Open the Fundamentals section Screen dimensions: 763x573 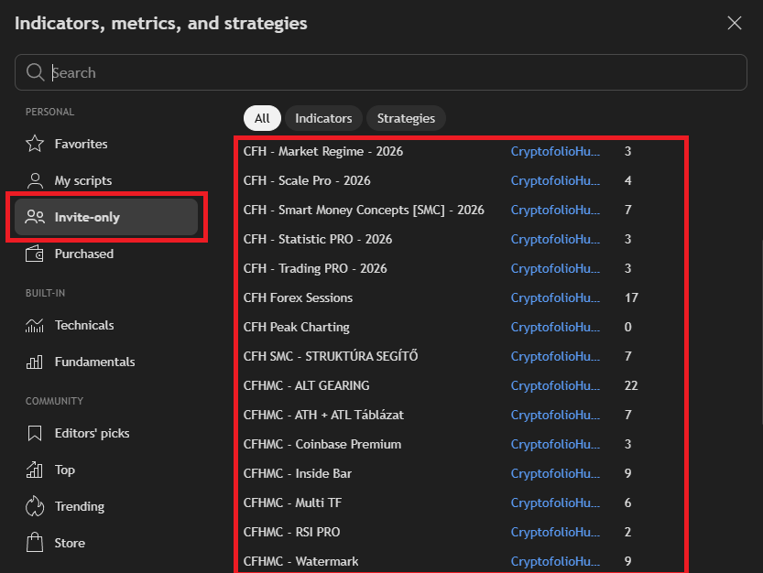coord(106,362)
